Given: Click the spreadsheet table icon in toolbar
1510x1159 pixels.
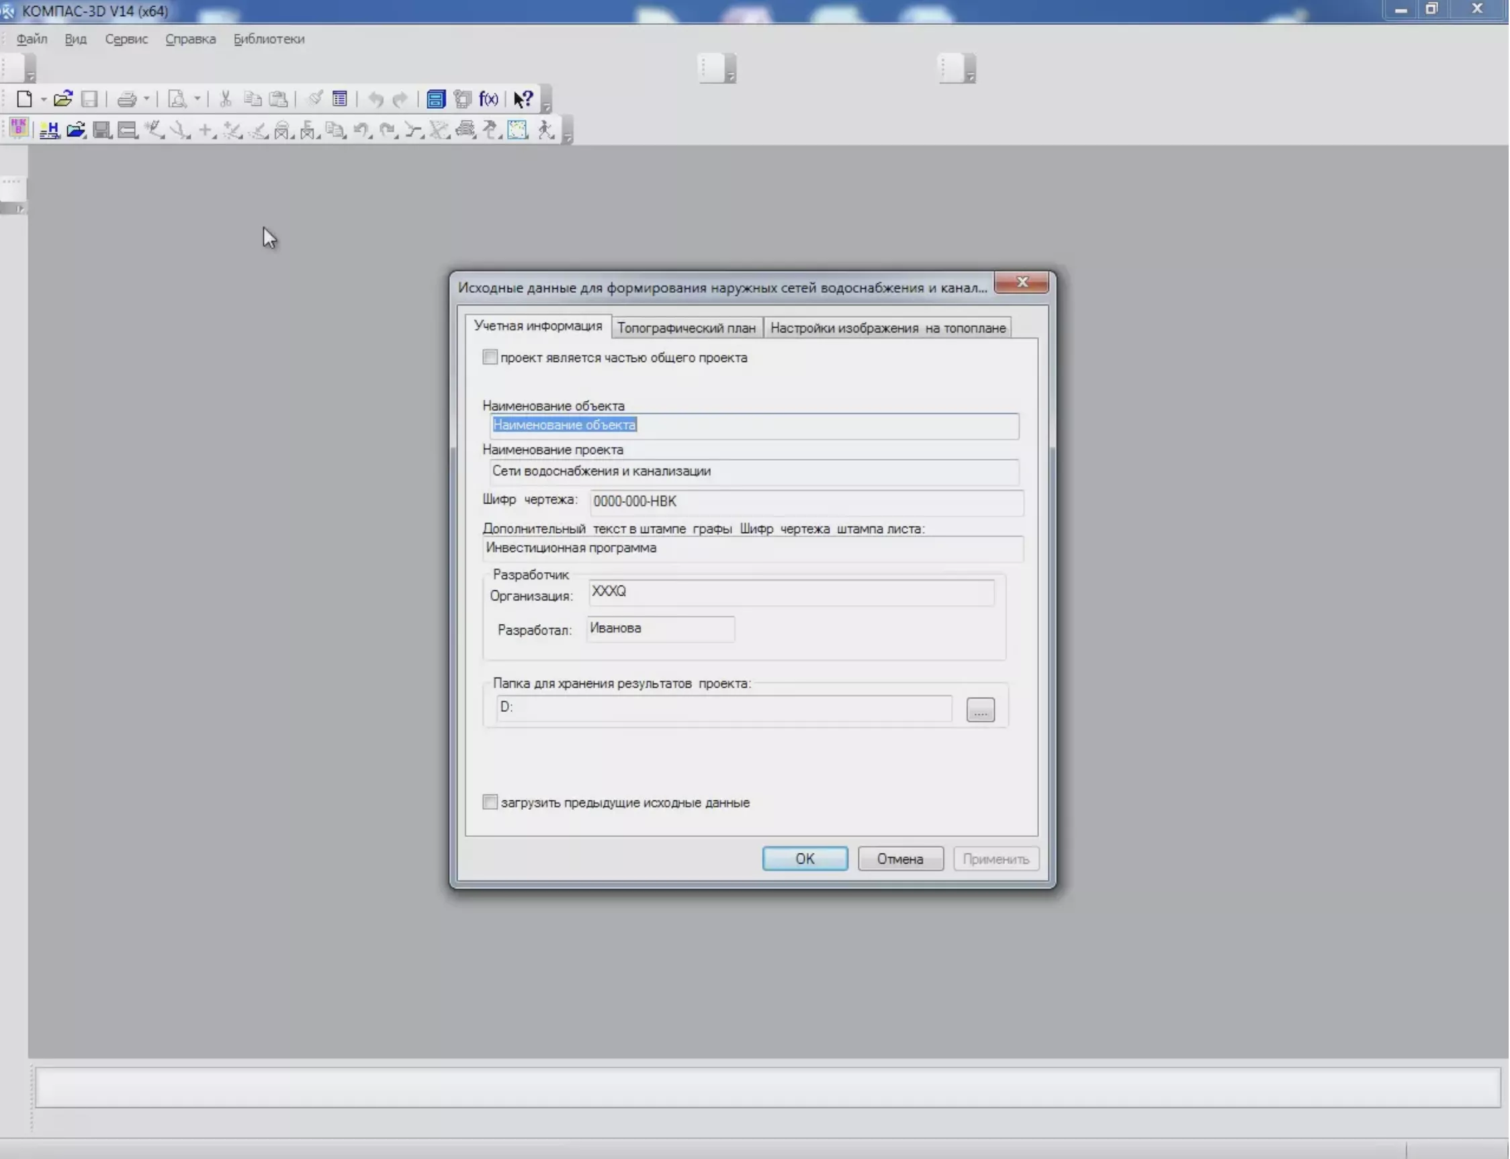Looking at the screenshot, I should (x=339, y=99).
